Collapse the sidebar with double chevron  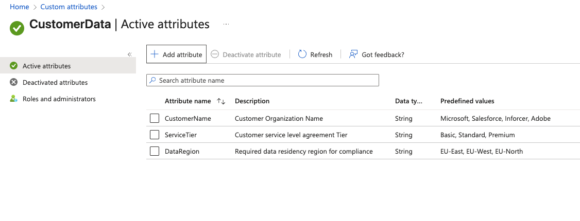click(x=130, y=54)
